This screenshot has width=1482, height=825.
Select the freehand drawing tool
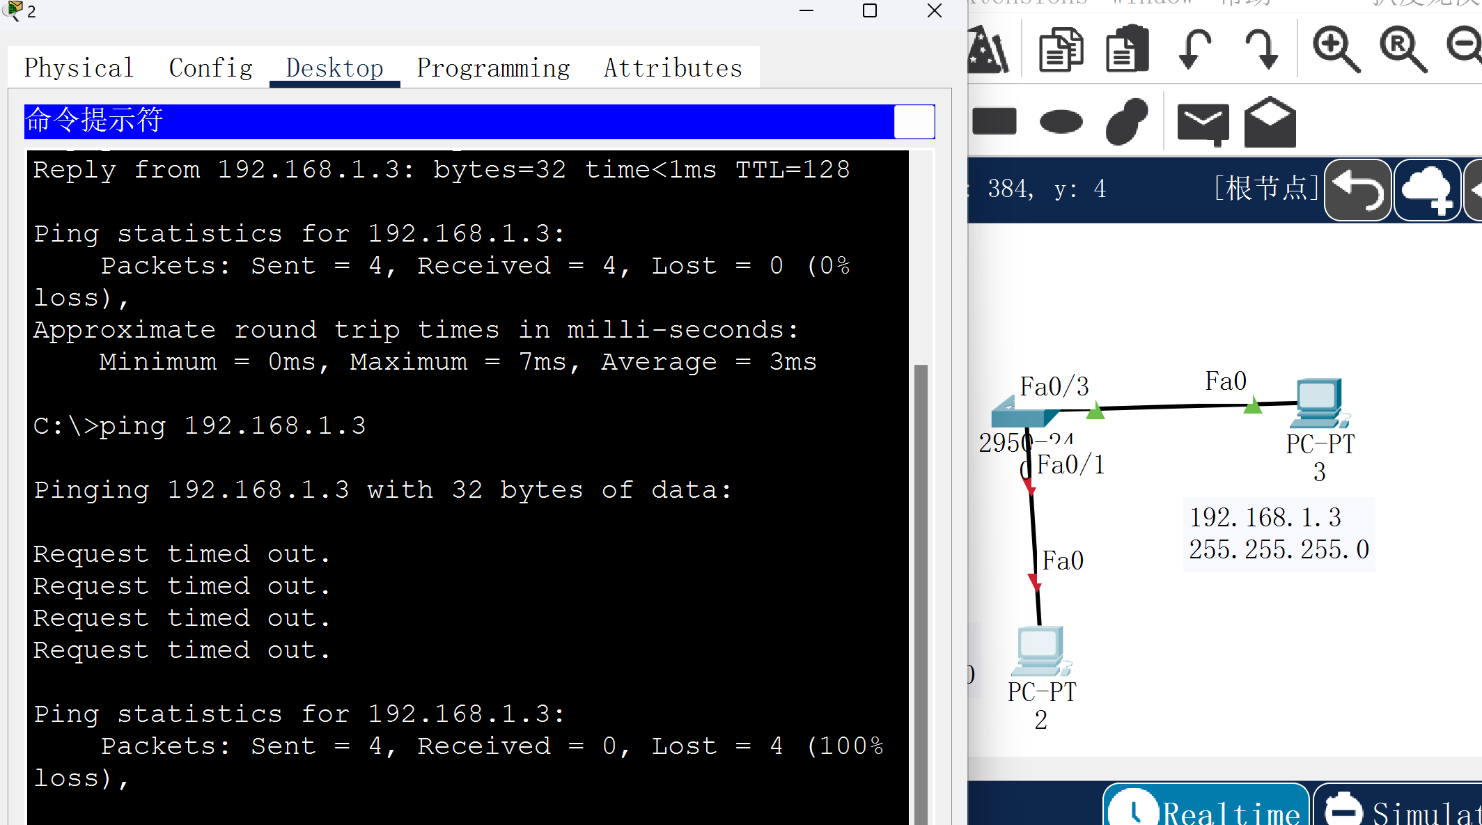pyautogui.click(x=1126, y=122)
